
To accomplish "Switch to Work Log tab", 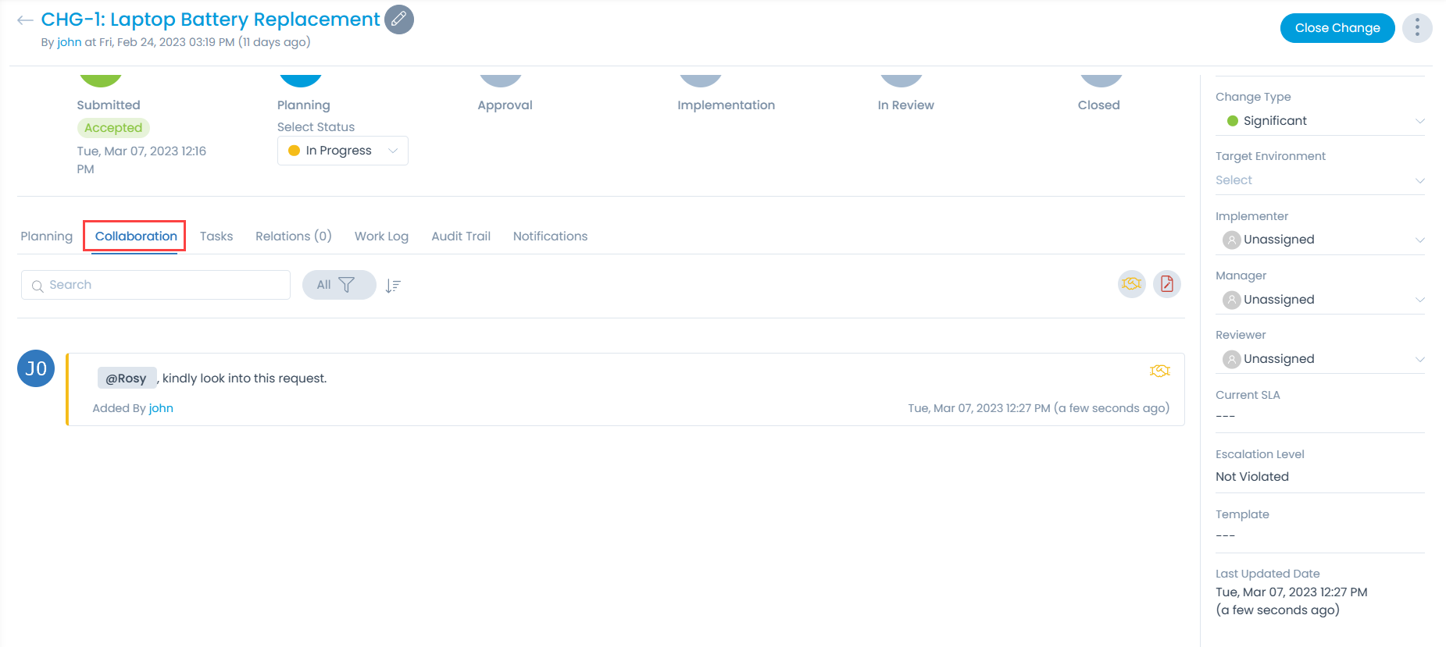I will [381, 236].
